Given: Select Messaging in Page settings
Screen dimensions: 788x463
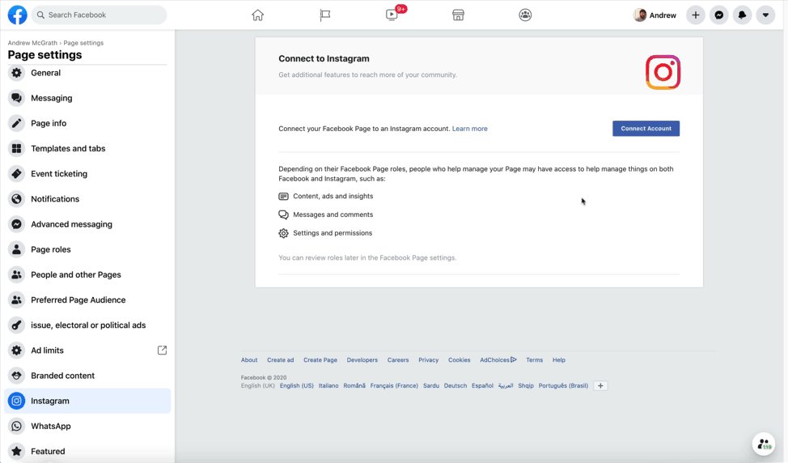Looking at the screenshot, I should (52, 98).
